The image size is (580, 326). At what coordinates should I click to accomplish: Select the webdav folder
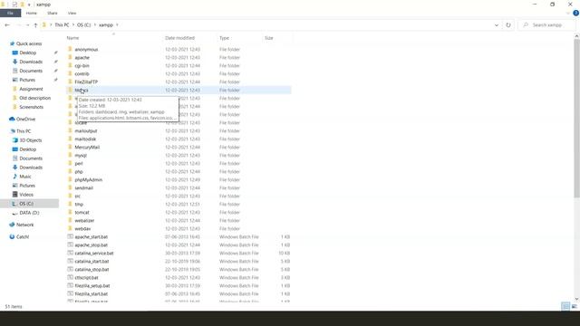[82, 228]
